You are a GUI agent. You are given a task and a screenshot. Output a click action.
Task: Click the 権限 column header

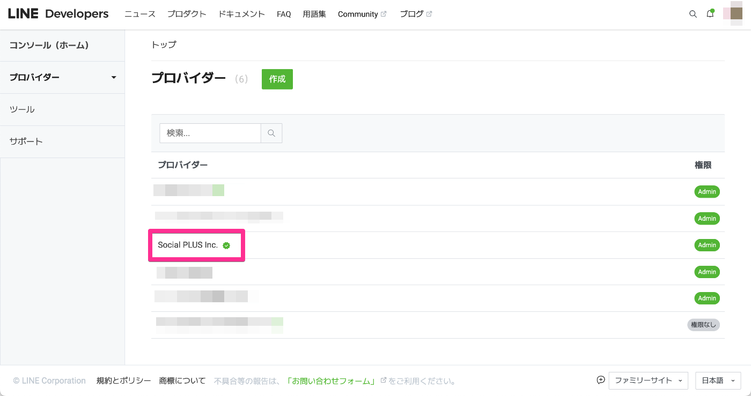[703, 165]
